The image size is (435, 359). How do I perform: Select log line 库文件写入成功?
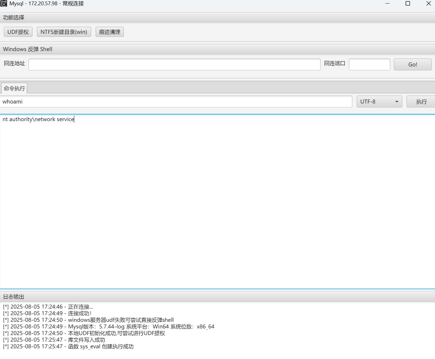point(54,340)
